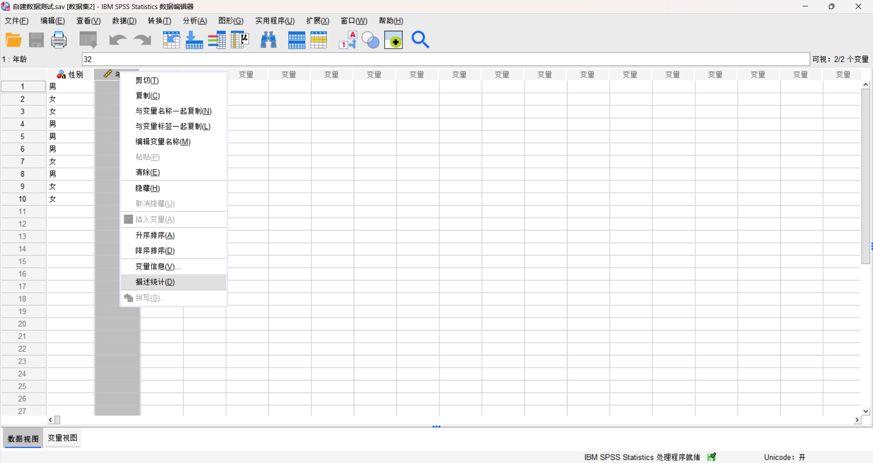
Task: Click 描述统计(D) in the context menu
Action: point(174,282)
